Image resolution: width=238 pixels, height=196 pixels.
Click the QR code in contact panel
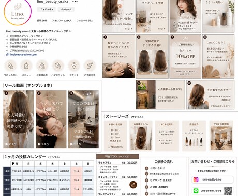228,191
